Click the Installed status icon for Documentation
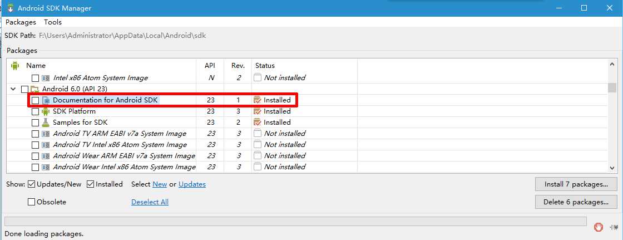The width and height of the screenshot is (623, 240). (x=258, y=100)
